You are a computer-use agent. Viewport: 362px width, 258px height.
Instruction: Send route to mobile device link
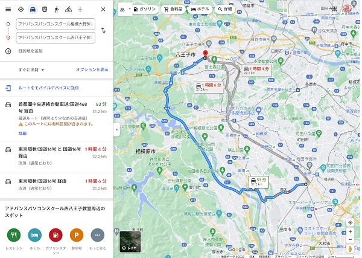click(48, 88)
